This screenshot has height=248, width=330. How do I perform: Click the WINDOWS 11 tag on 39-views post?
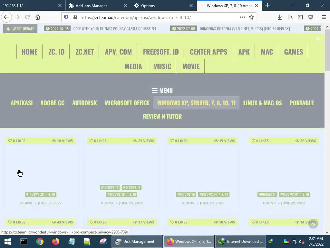131,188
